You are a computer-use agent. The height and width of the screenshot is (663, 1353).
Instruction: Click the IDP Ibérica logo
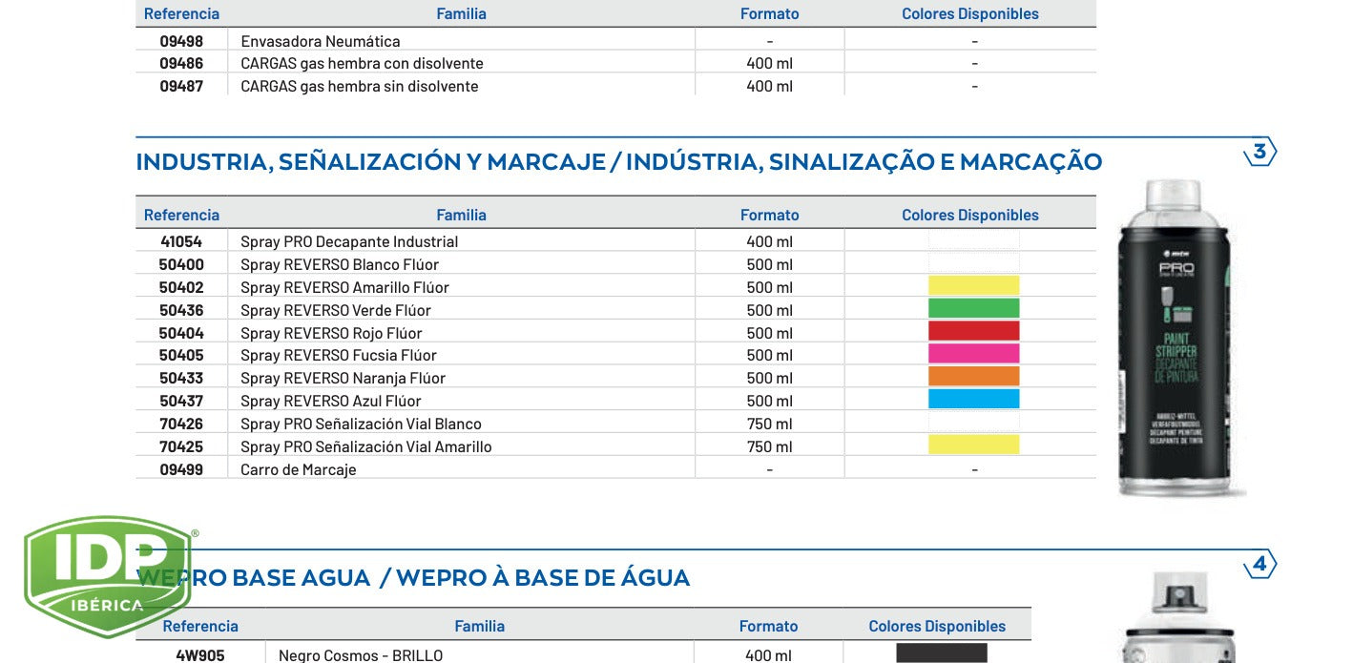(108, 576)
